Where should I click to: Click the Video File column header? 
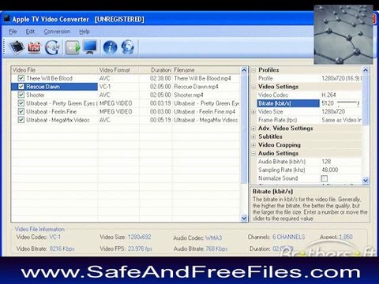point(54,70)
